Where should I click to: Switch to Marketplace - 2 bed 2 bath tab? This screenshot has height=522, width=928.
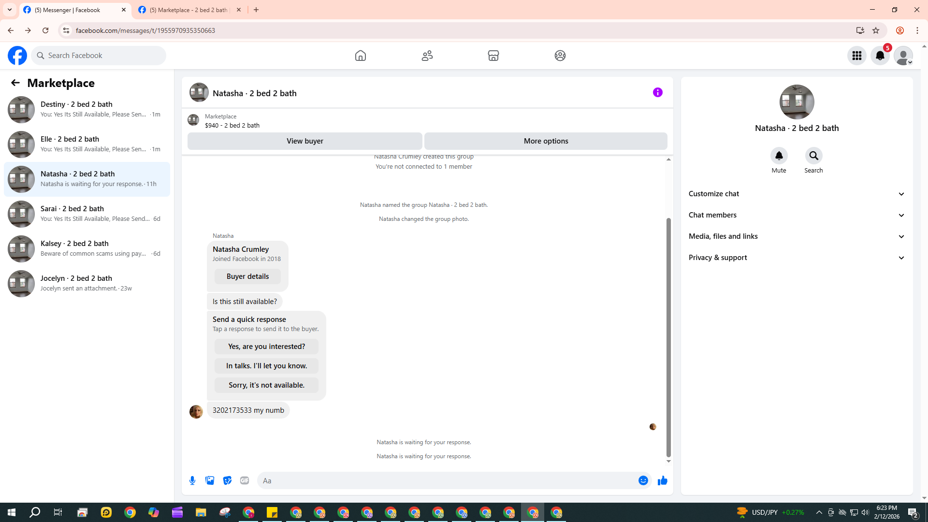pyautogui.click(x=190, y=10)
